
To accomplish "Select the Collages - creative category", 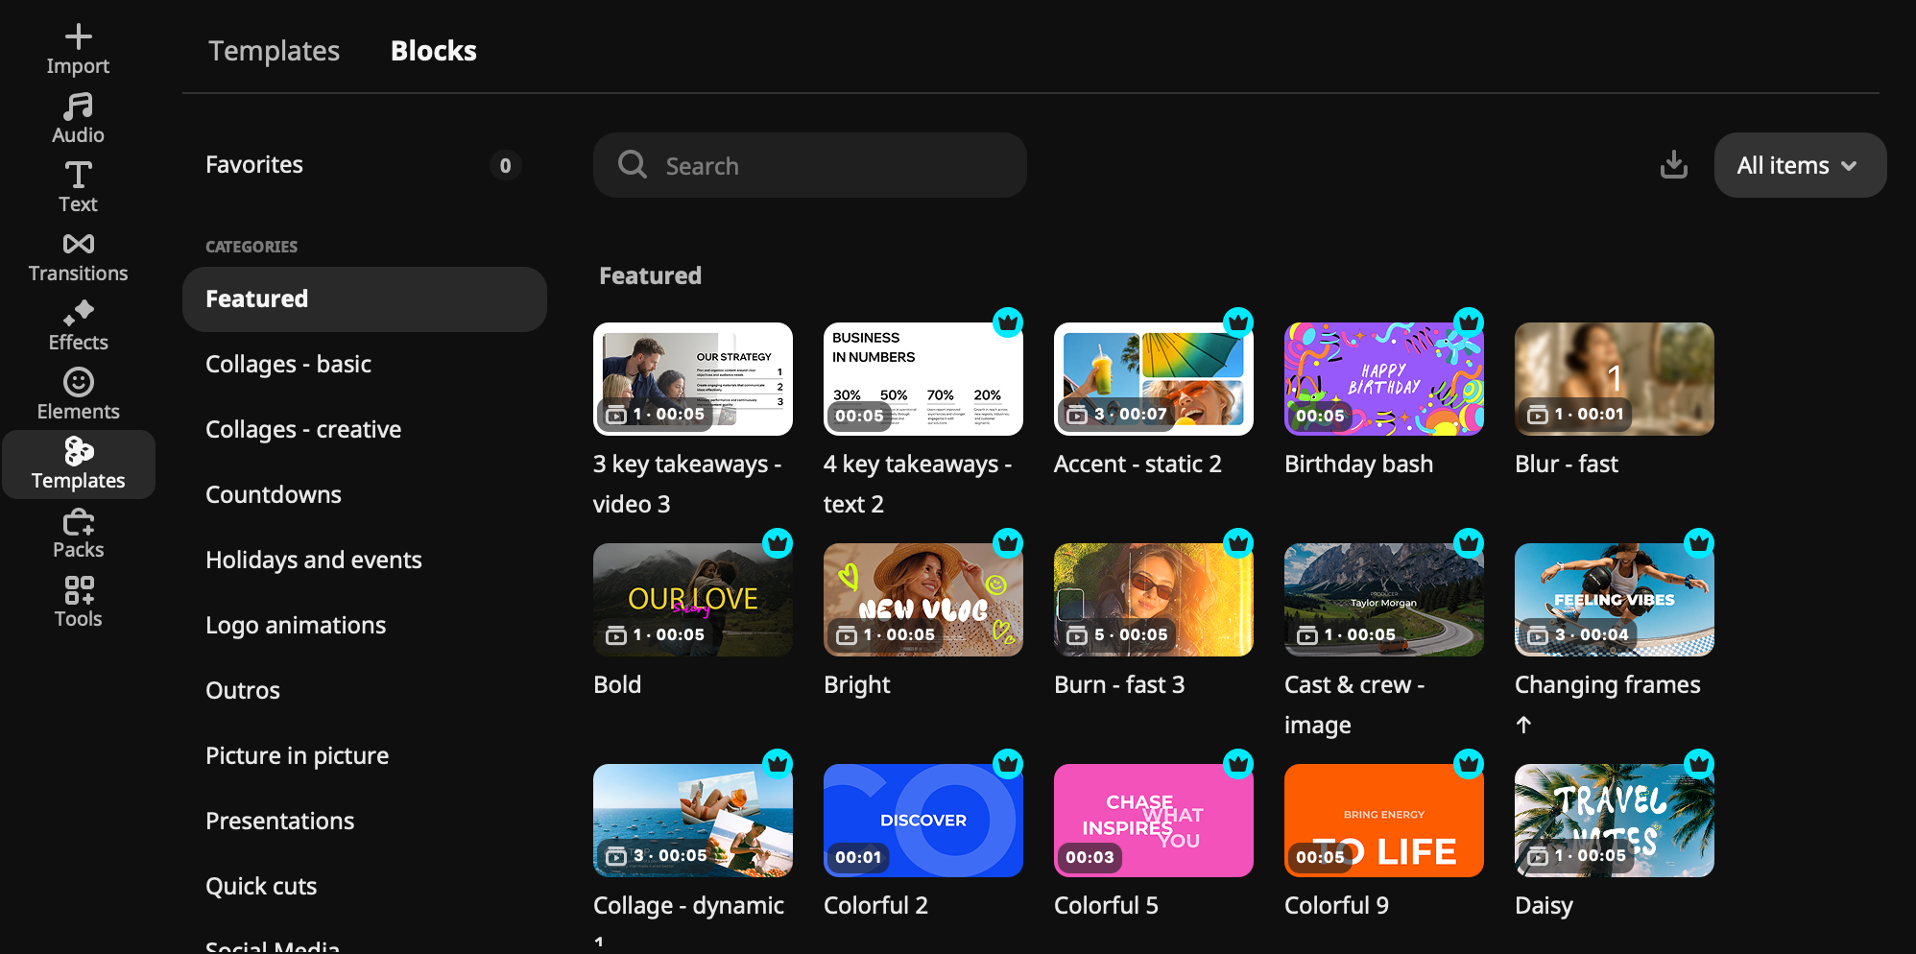I will [365, 430].
